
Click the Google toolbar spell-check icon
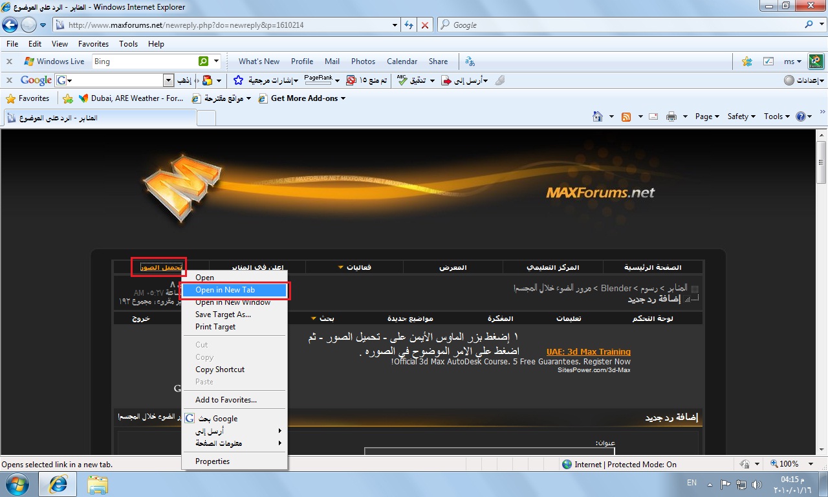tap(402, 80)
